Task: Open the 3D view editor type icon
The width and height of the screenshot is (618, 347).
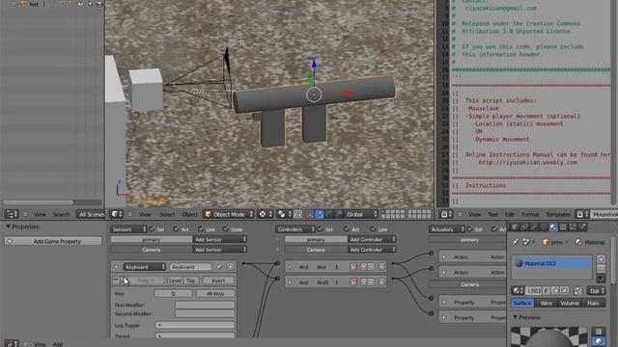Action: pyautogui.click(x=117, y=214)
